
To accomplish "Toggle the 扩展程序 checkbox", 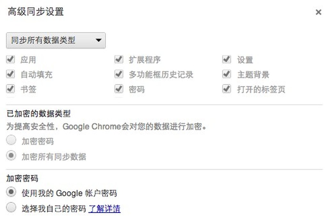I will 119,59.
